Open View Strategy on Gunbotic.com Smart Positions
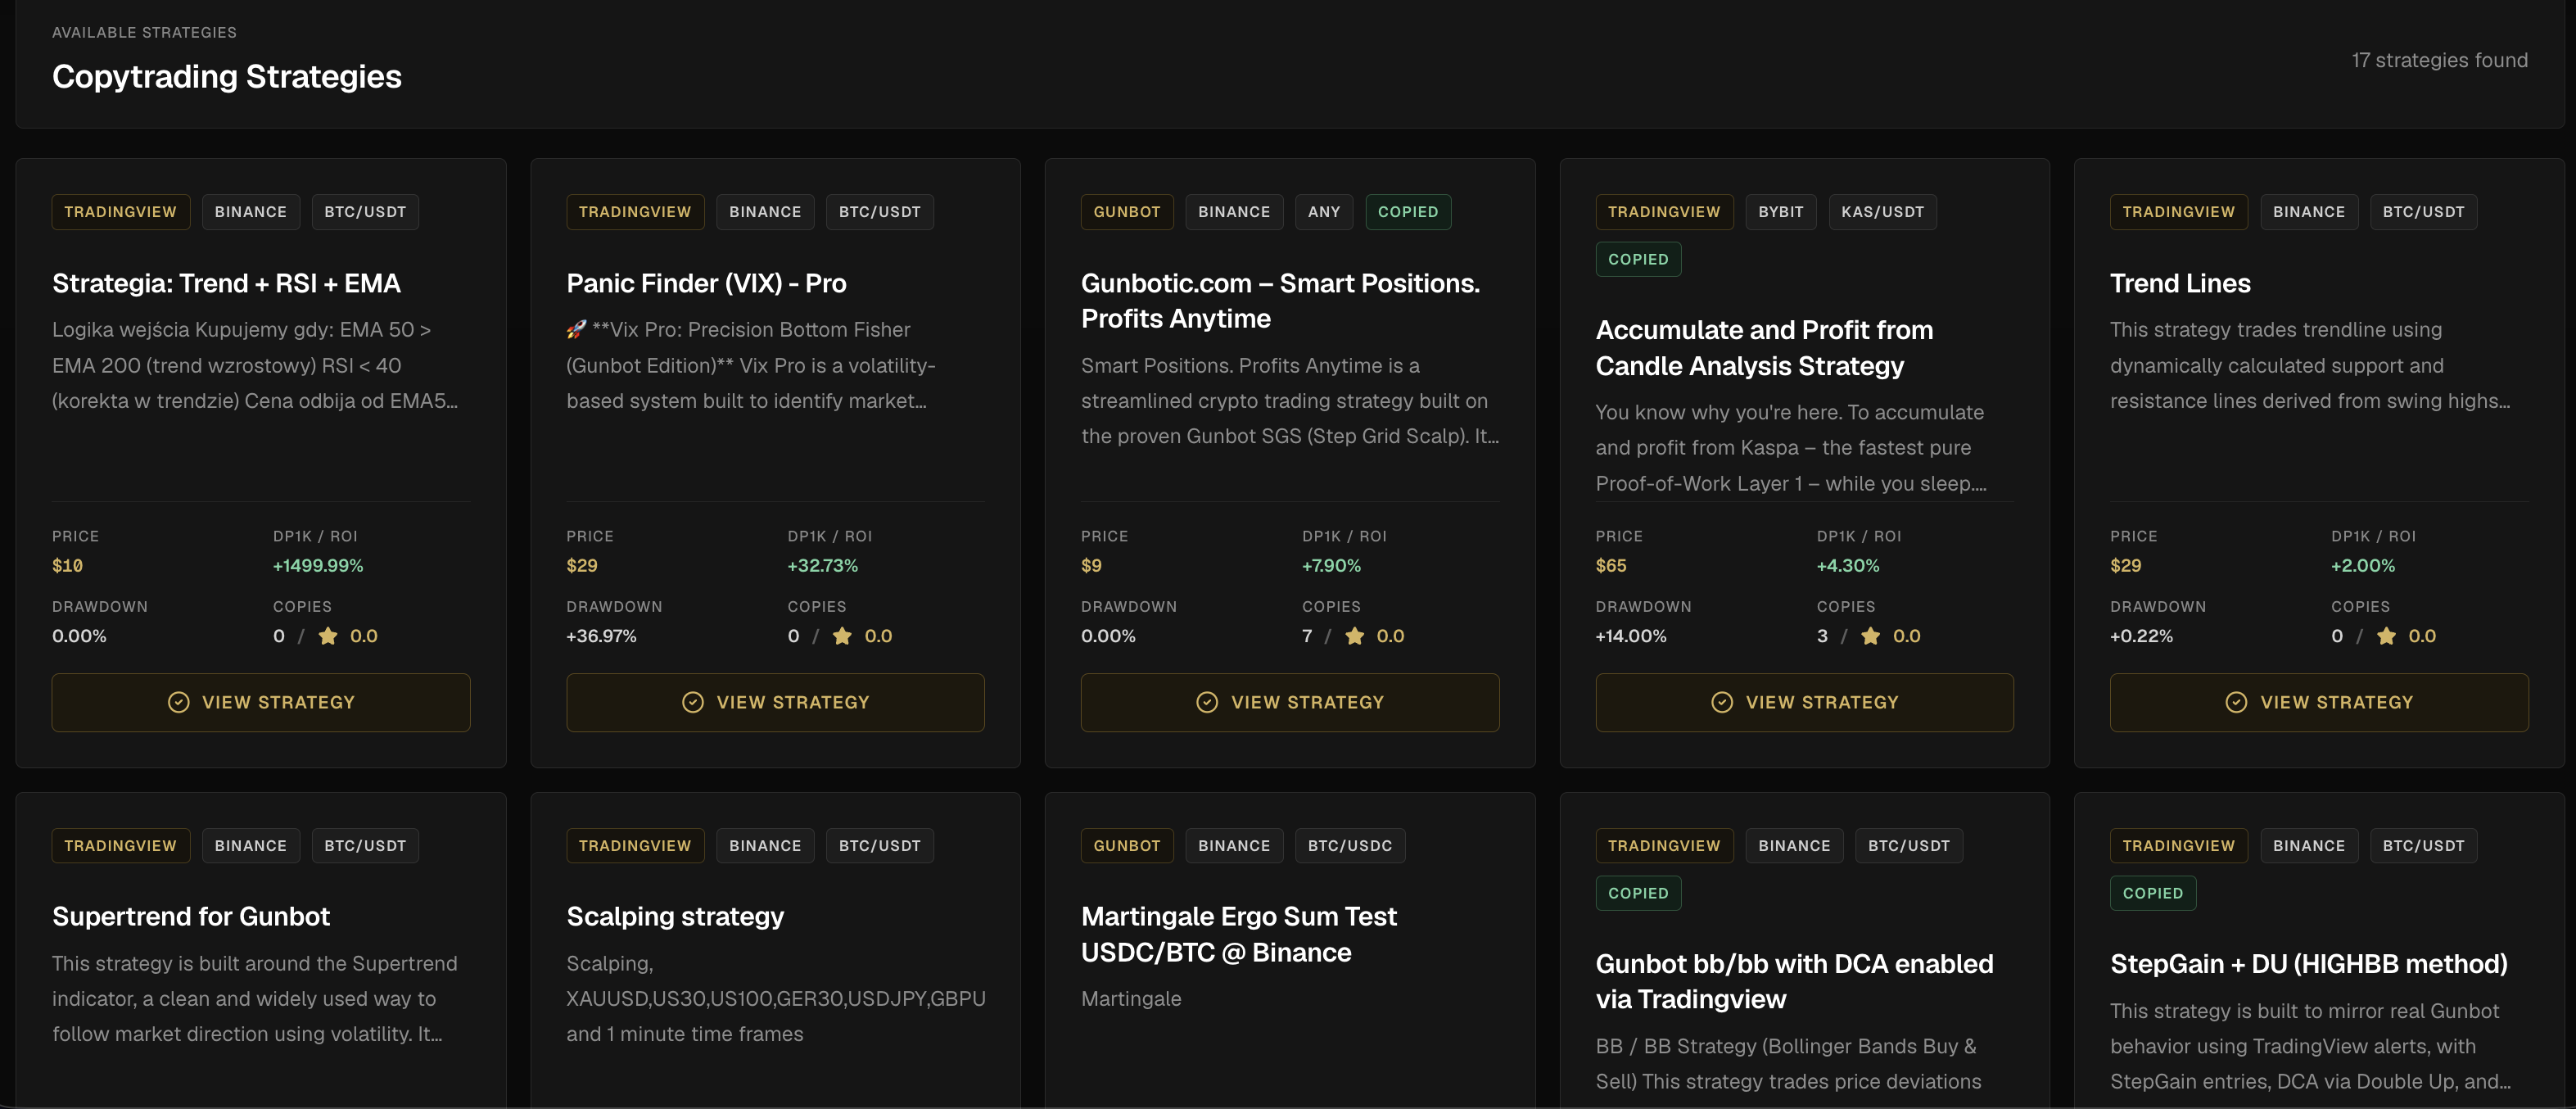 (x=1290, y=702)
